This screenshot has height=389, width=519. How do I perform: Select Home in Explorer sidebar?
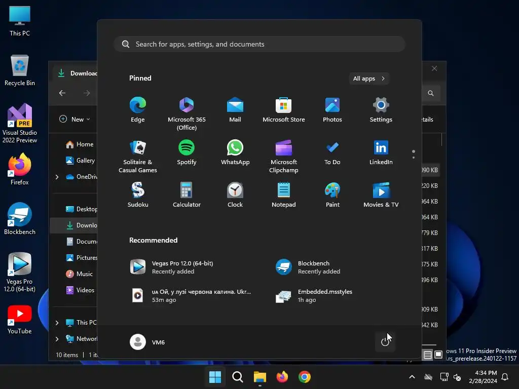pyautogui.click(x=80, y=144)
